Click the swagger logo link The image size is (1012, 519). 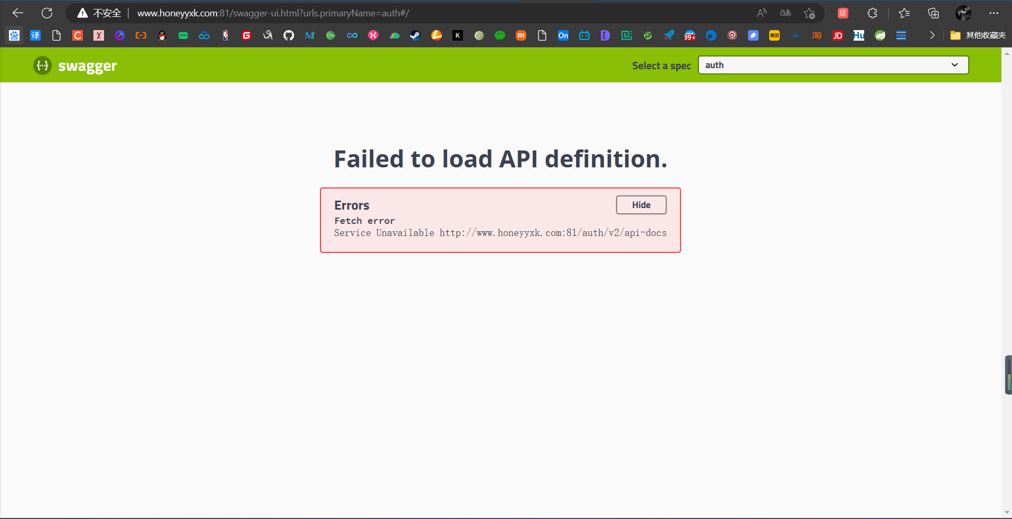tap(75, 65)
